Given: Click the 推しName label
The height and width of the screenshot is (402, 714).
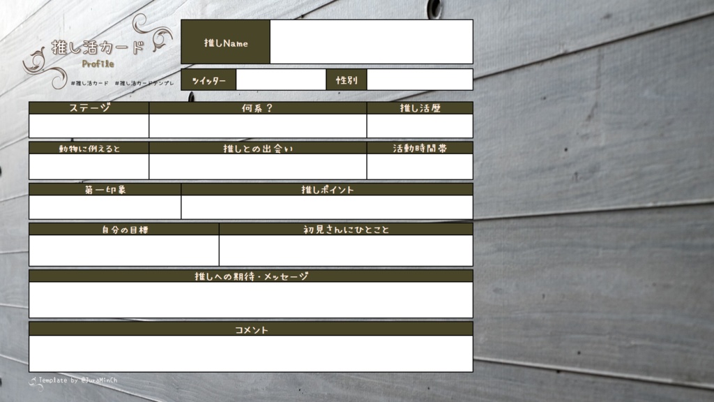Looking at the screenshot, I should 226,43.
